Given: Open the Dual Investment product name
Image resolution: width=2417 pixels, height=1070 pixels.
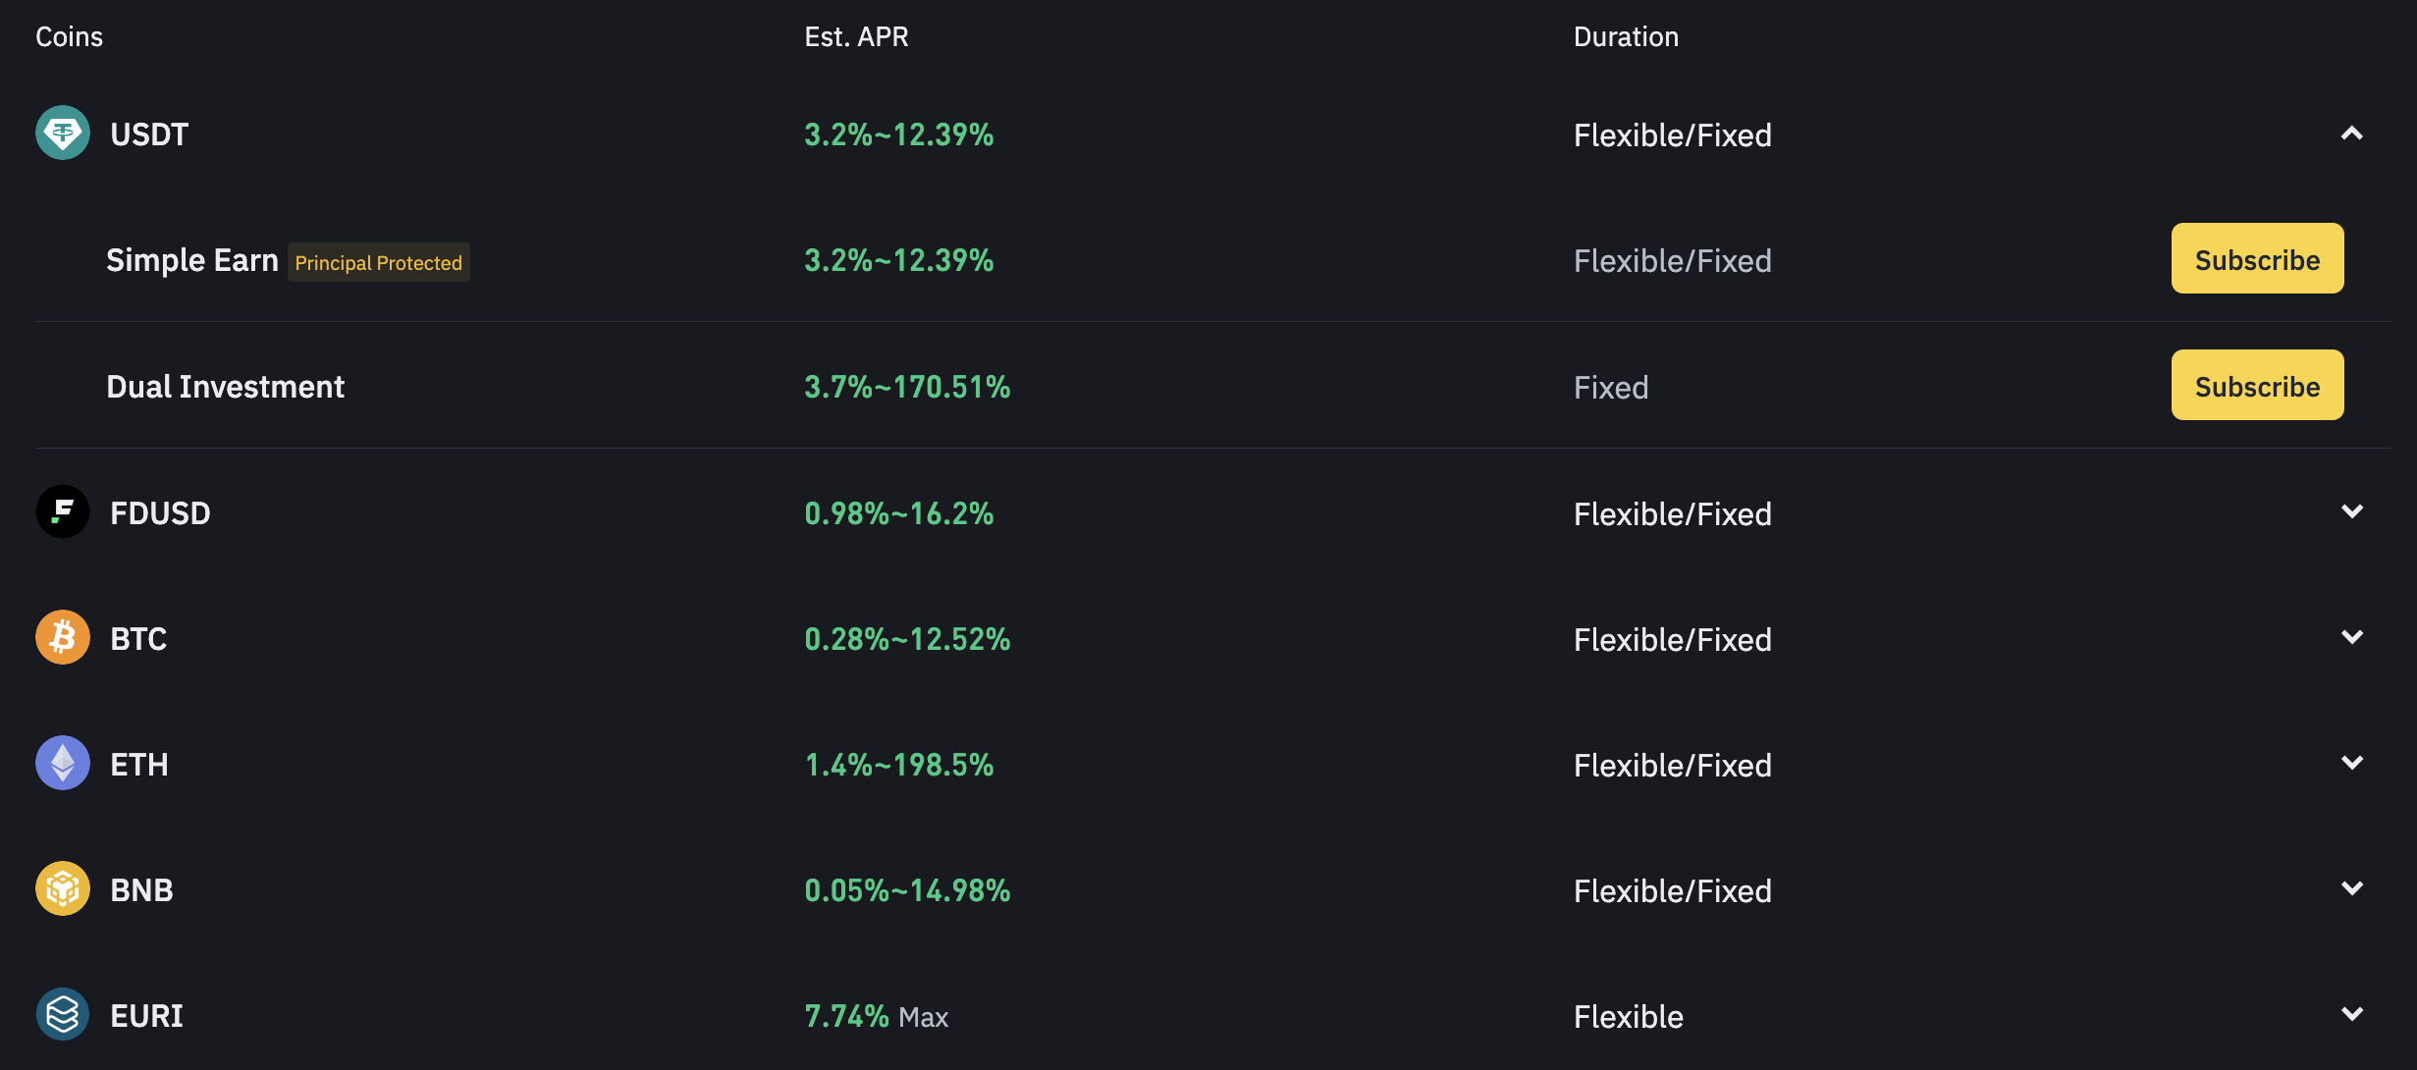Looking at the screenshot, I should click(225, 387).
